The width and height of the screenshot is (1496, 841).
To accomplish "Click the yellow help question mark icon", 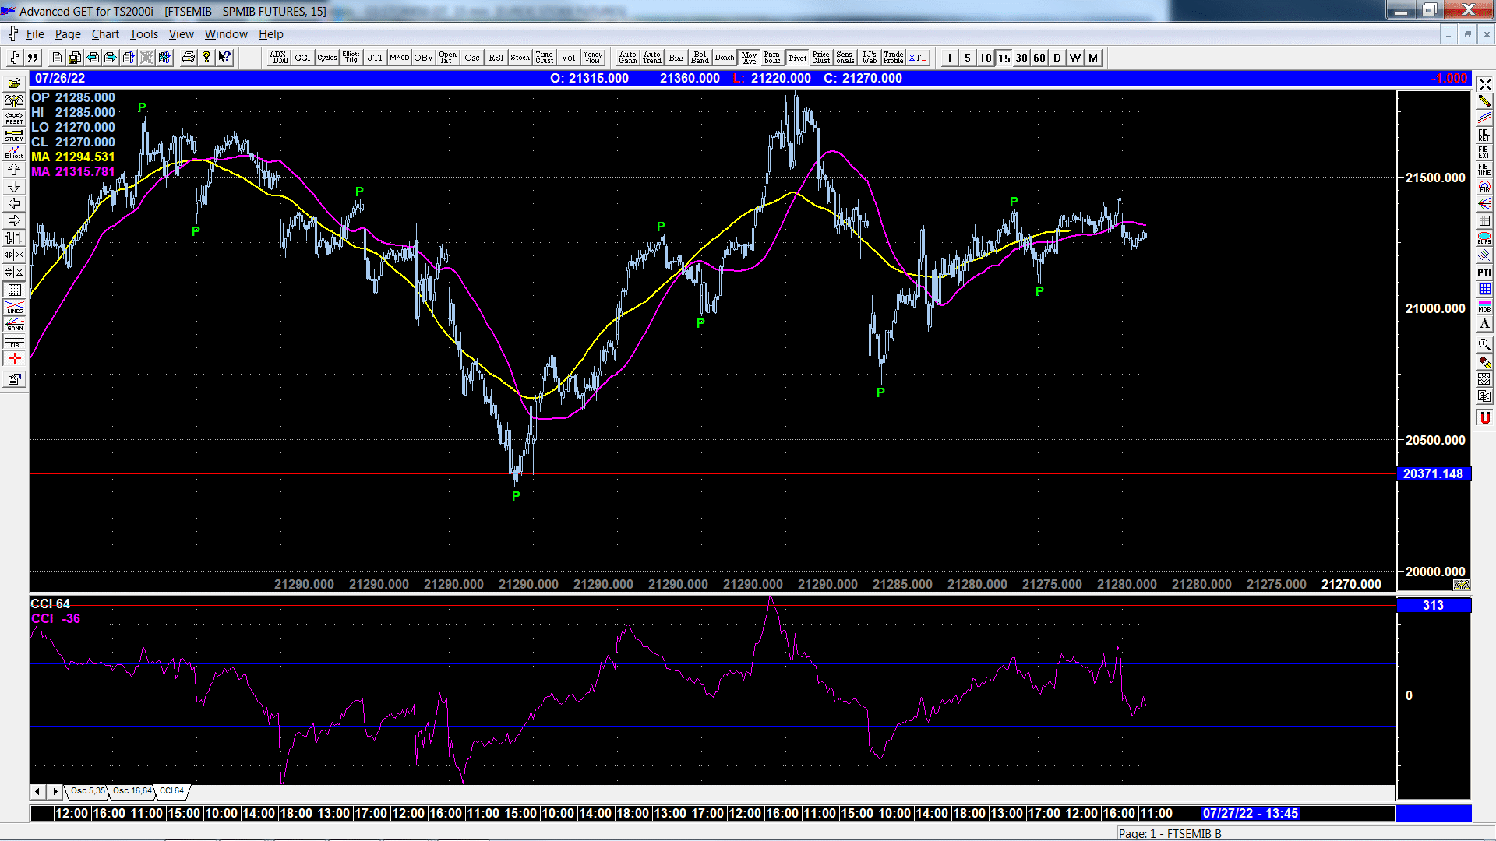I will (x=206, y=58).
